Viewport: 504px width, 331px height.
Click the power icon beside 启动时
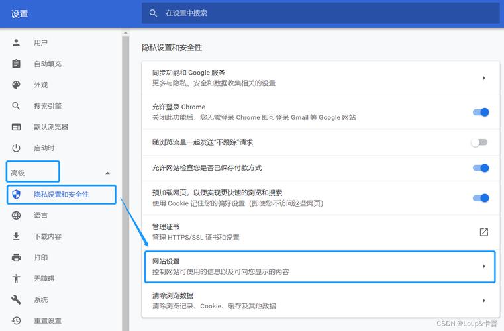coord(16,148)
